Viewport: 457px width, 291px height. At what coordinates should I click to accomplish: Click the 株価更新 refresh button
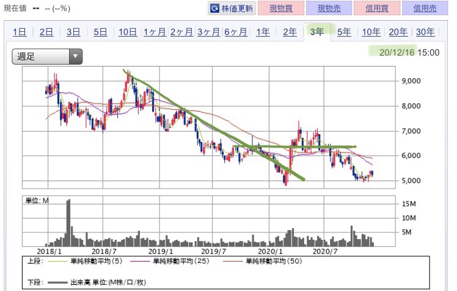coord(232,8)
